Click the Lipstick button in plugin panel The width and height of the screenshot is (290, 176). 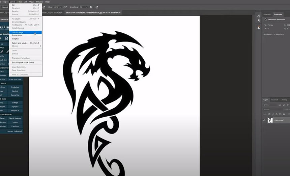tap(15, 91)
